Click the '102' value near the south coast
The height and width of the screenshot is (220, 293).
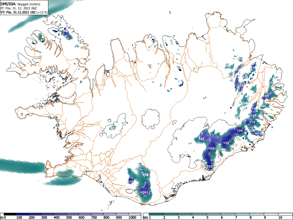(210, 166)
